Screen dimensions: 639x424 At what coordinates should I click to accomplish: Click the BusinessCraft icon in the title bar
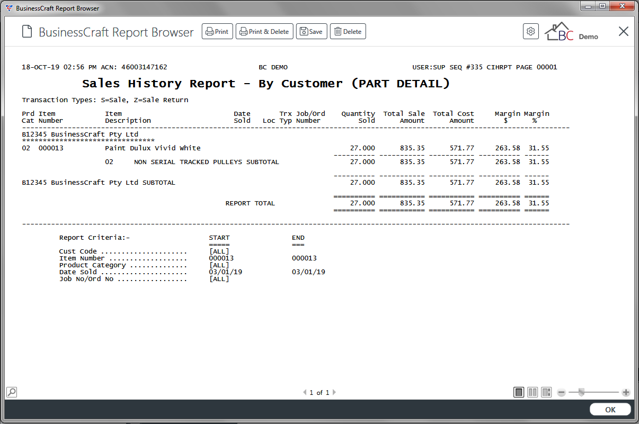pos(9,8)
